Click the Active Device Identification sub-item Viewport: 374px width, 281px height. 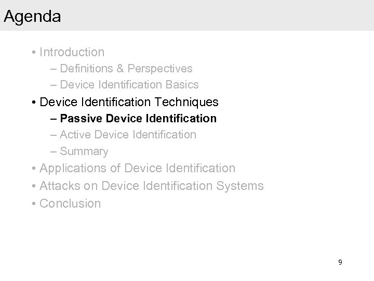point(128,135)
